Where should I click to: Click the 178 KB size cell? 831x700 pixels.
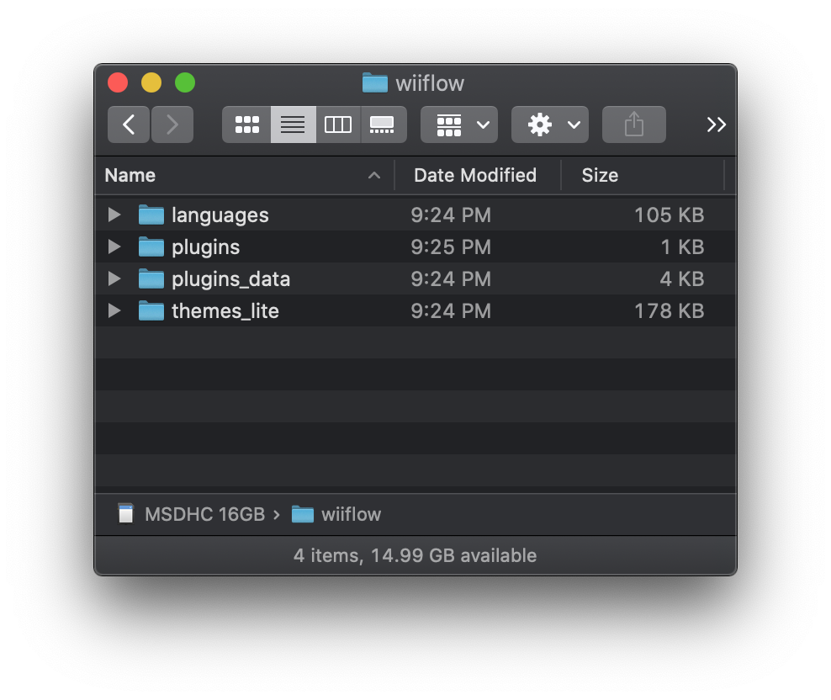670,310
